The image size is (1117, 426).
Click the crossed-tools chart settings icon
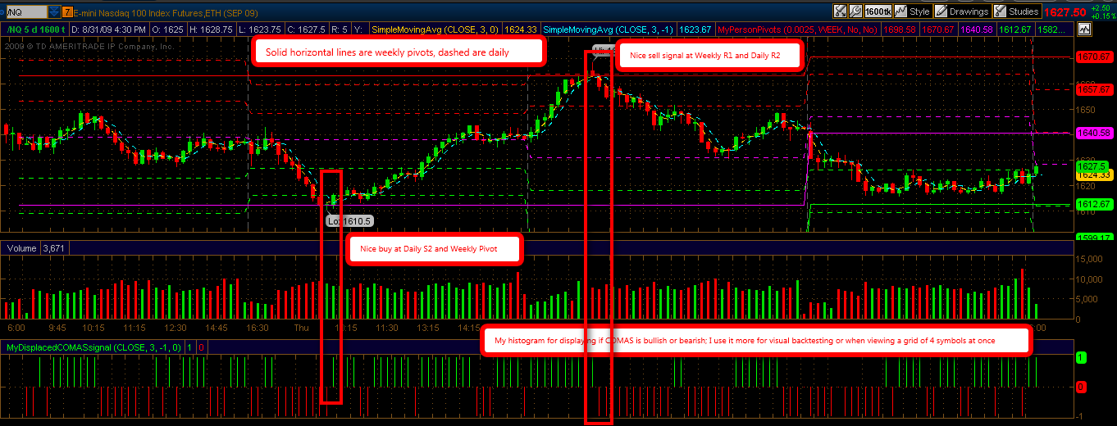[841, 11]
